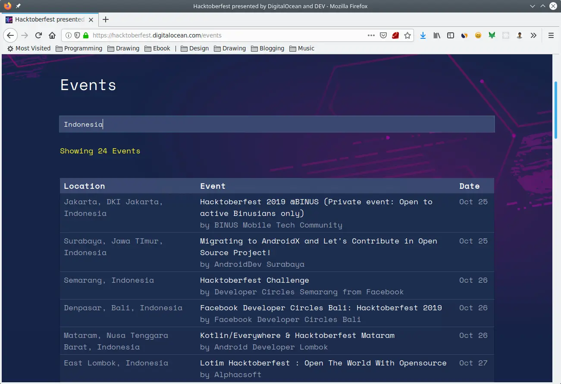Viewport: 561px width, 384px height.
Task: Click the Events page heading
Action: coord(88,84)
